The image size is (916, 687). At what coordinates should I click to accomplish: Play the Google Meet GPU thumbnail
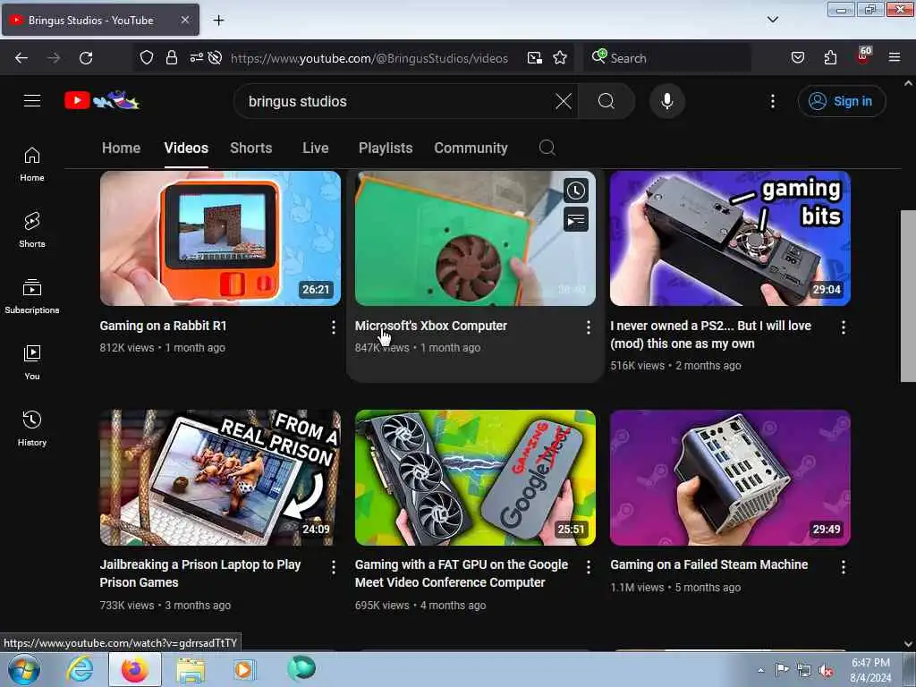click(x=476, y=478)
